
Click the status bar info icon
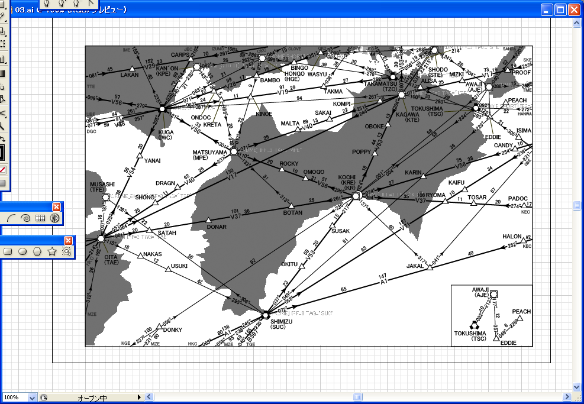coord(44,397)
